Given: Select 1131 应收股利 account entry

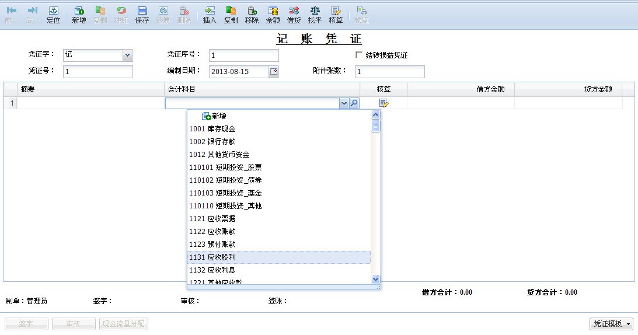Looking at the screenshot, I should 212,257.
